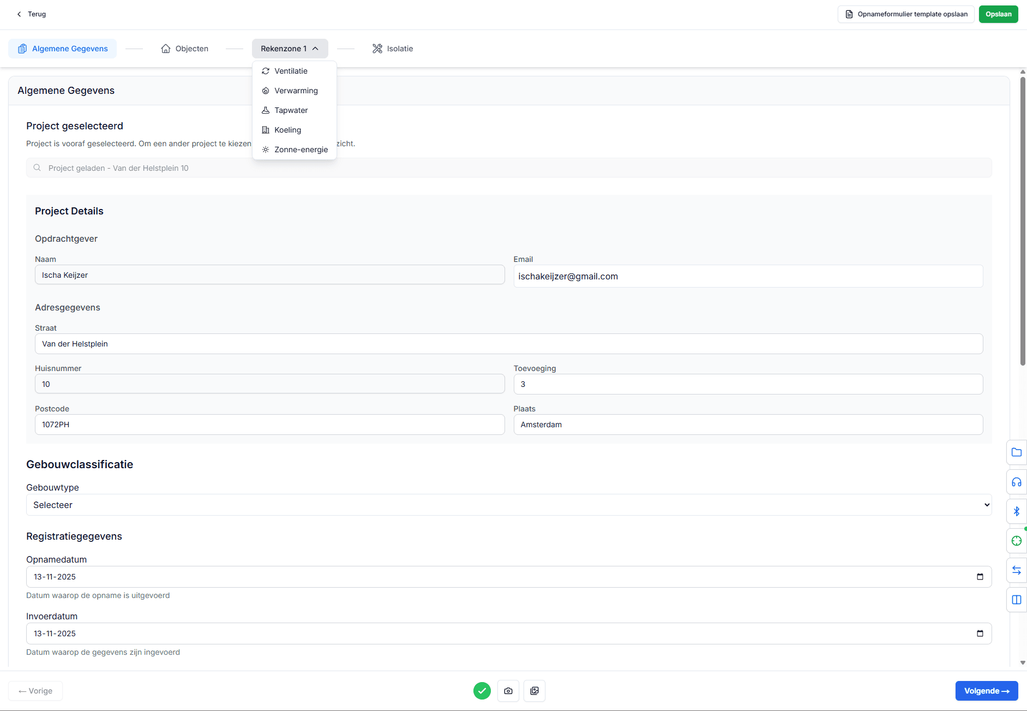Click the split view icon at the sidebar bottom
1027x711 pixels.
tap(1016, 600)
